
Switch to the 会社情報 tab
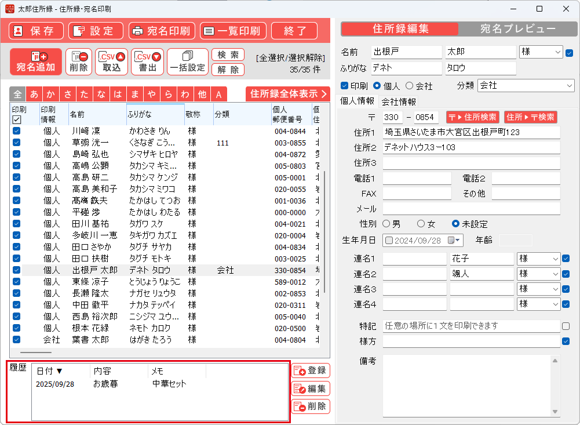(x=399, y=101)
